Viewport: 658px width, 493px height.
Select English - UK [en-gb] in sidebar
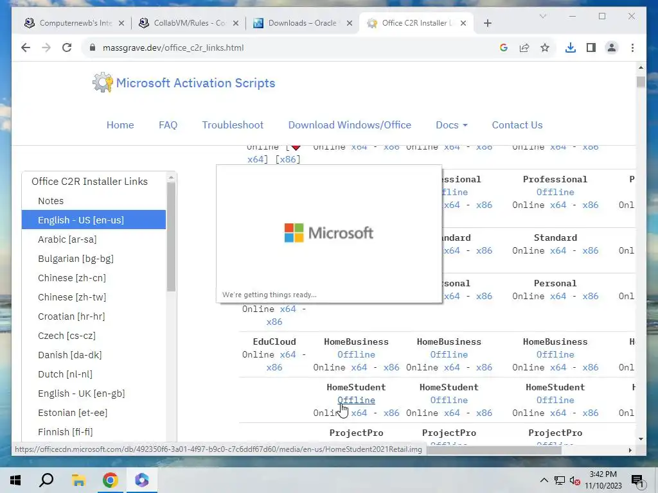coord(82,394)
